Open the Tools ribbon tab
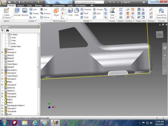 point(29,5)
